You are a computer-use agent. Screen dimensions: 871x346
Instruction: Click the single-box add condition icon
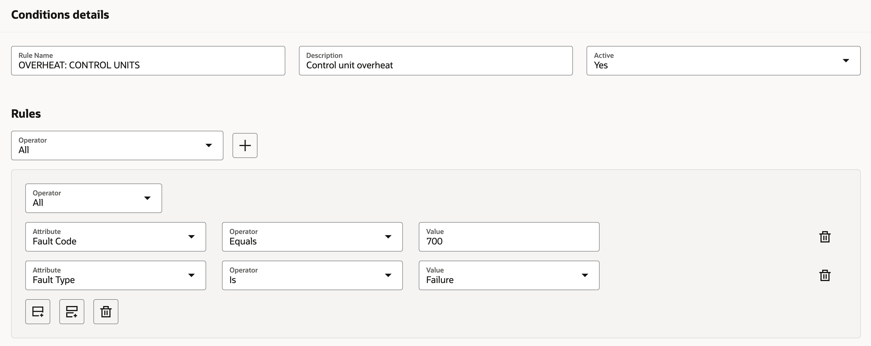click(37, 311)
